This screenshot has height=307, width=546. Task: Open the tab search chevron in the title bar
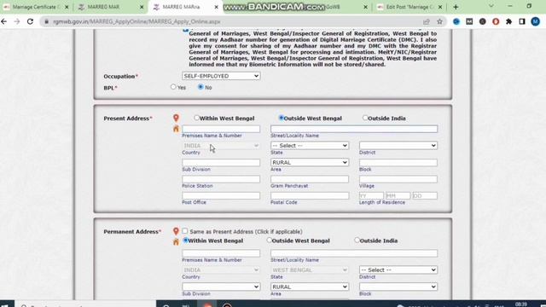pyautogui.click(x=491, y=6)
